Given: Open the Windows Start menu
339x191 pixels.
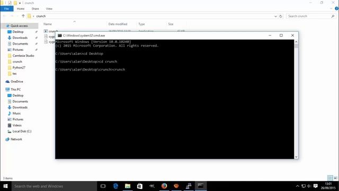Looking at the screenshot, I should pyautogui.click(x=6, y=186).
